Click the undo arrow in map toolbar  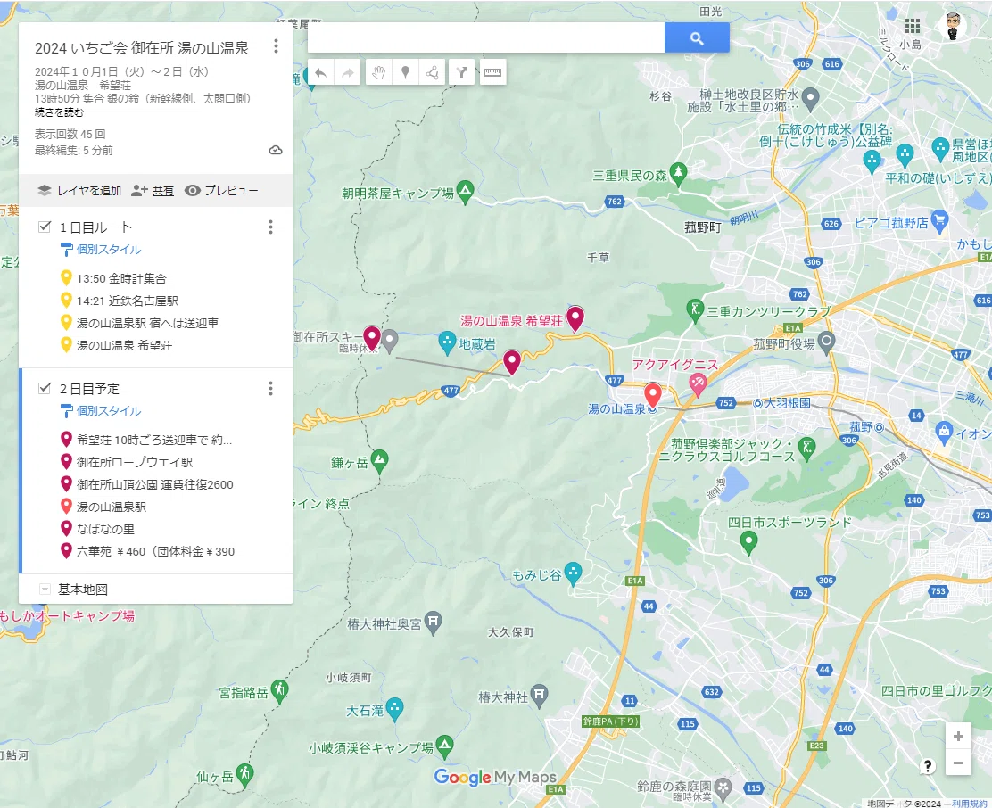(321, 73)
